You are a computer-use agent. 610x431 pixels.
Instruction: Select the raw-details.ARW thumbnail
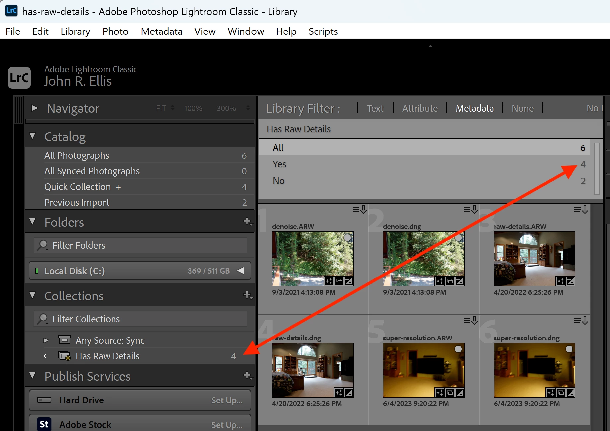coord(535,259)
